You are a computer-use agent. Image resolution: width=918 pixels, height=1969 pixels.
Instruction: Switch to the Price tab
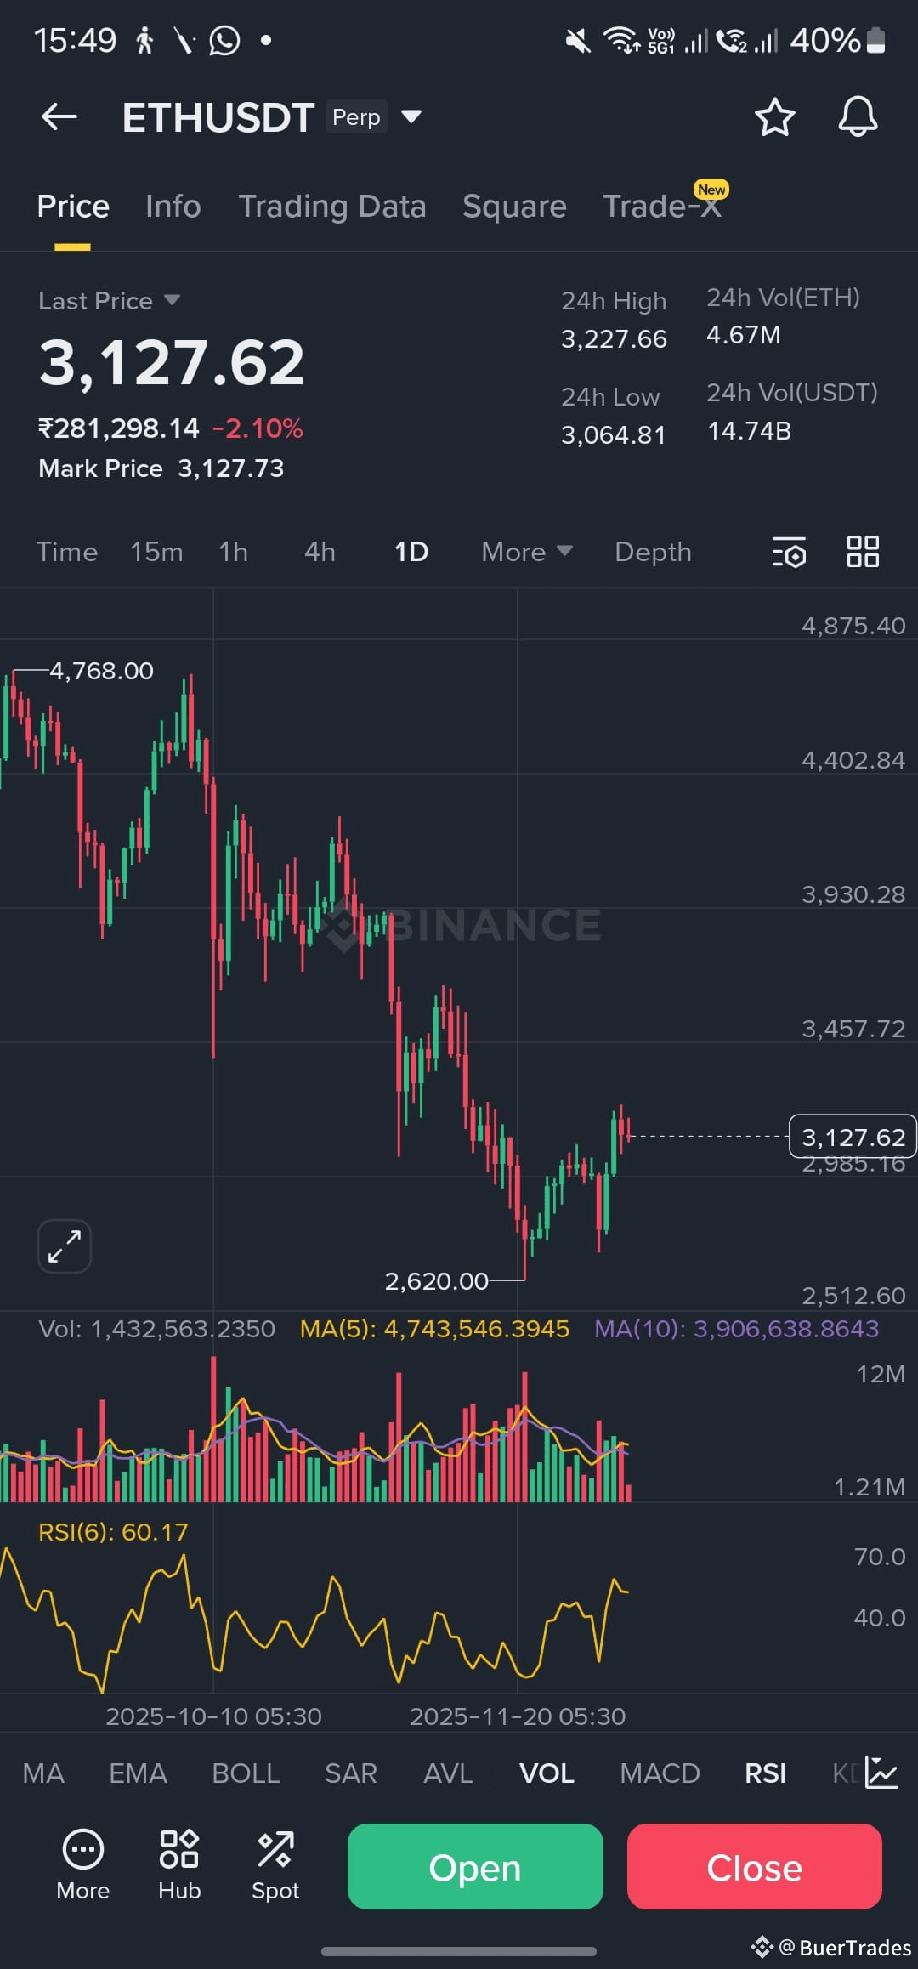[73, 207]
